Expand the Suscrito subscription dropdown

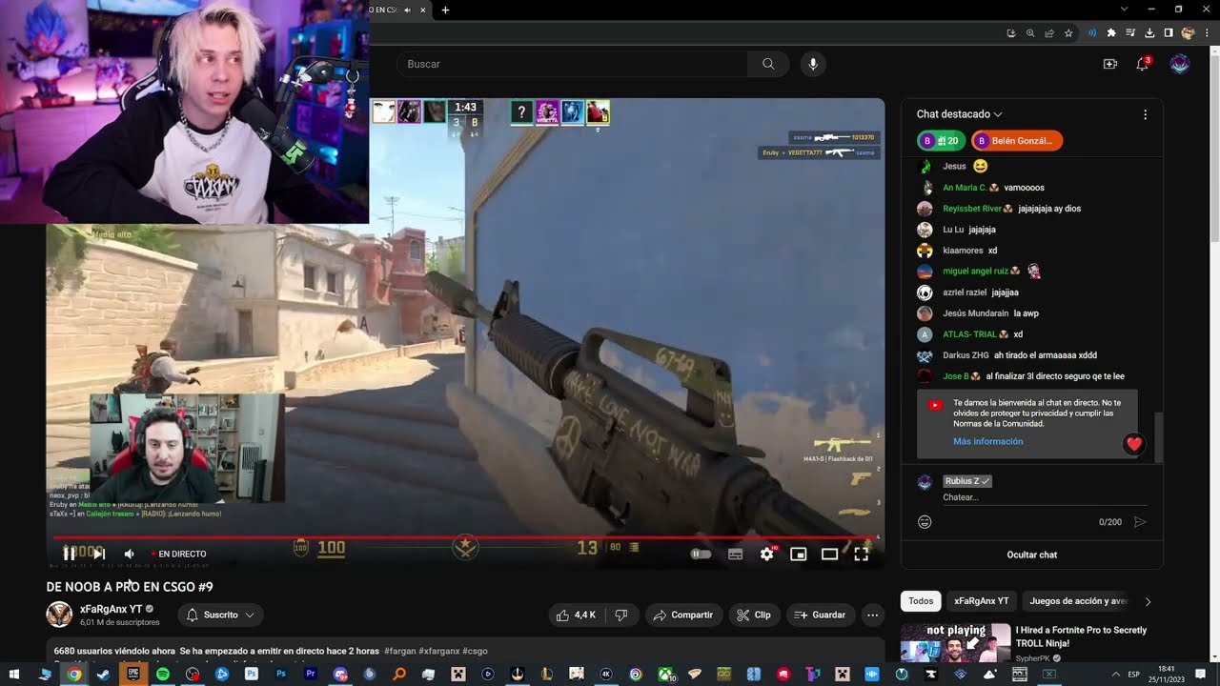tap(220, 615)
